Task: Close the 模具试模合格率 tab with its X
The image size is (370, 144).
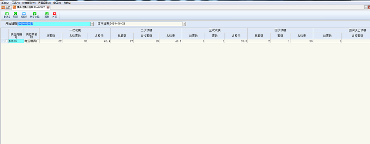Action: tap(48, 7)
